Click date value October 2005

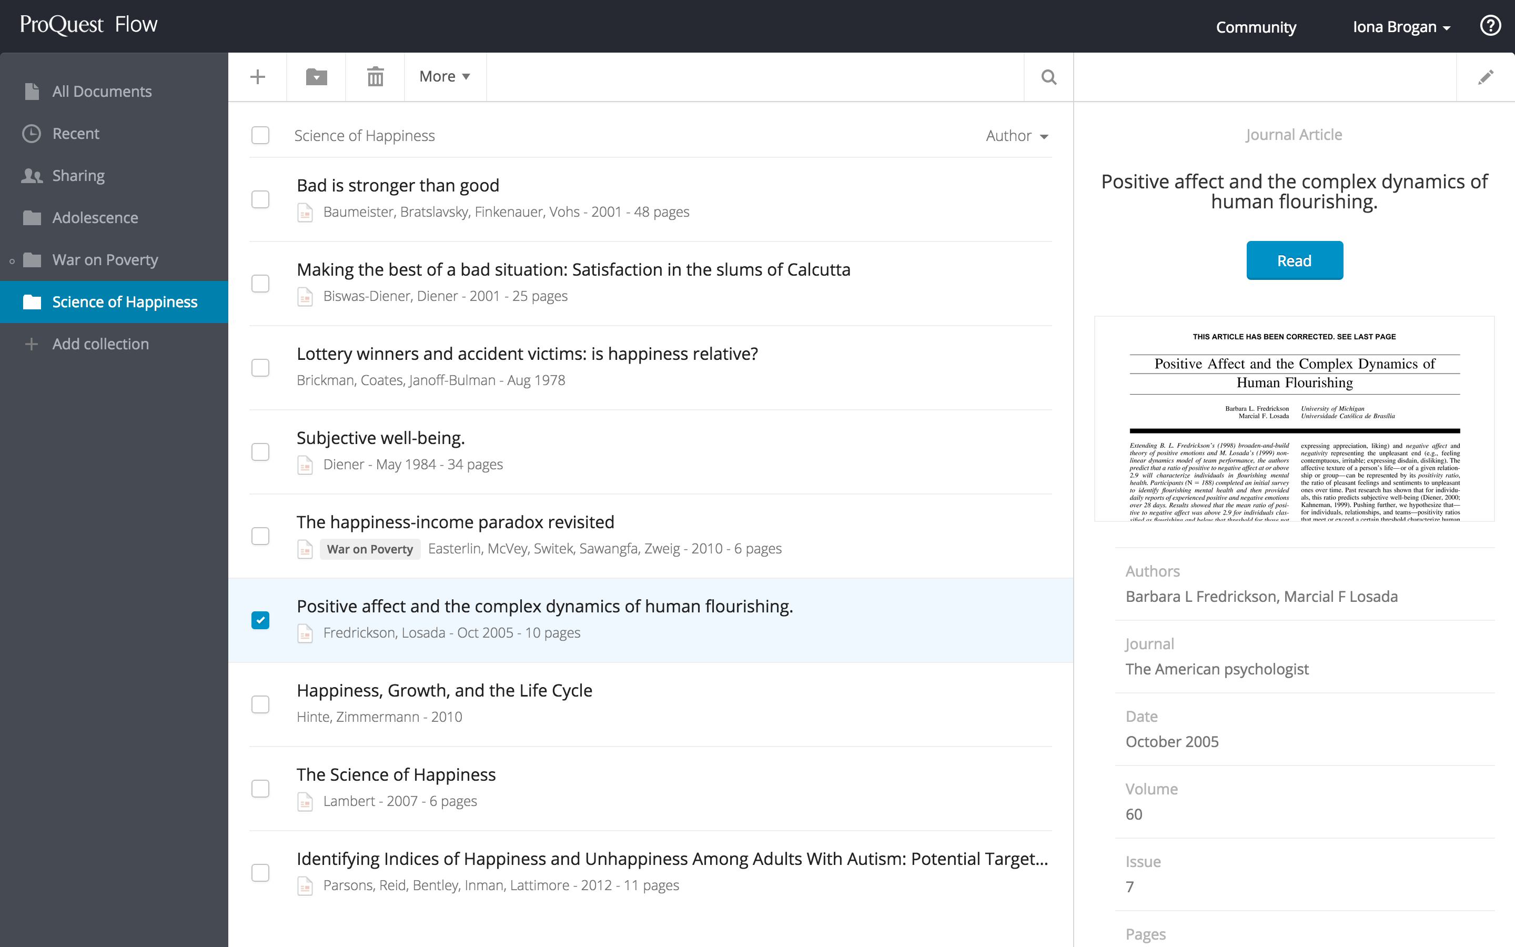click(1172, 742)
